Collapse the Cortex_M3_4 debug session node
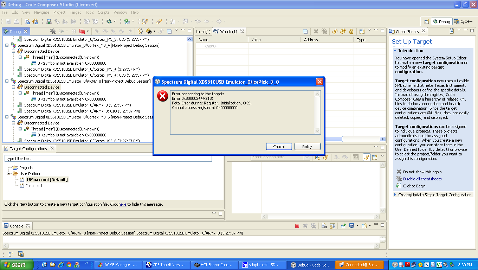 7,45
